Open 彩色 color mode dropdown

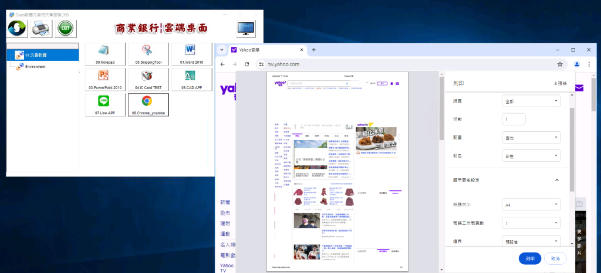coord(531,156)
